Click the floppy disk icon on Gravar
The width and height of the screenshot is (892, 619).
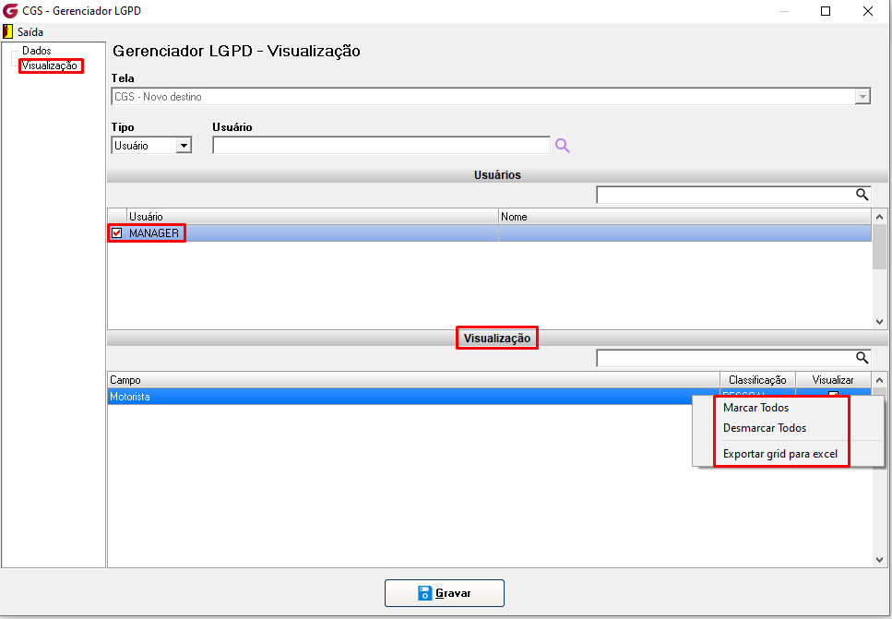(x=425, y=593)
